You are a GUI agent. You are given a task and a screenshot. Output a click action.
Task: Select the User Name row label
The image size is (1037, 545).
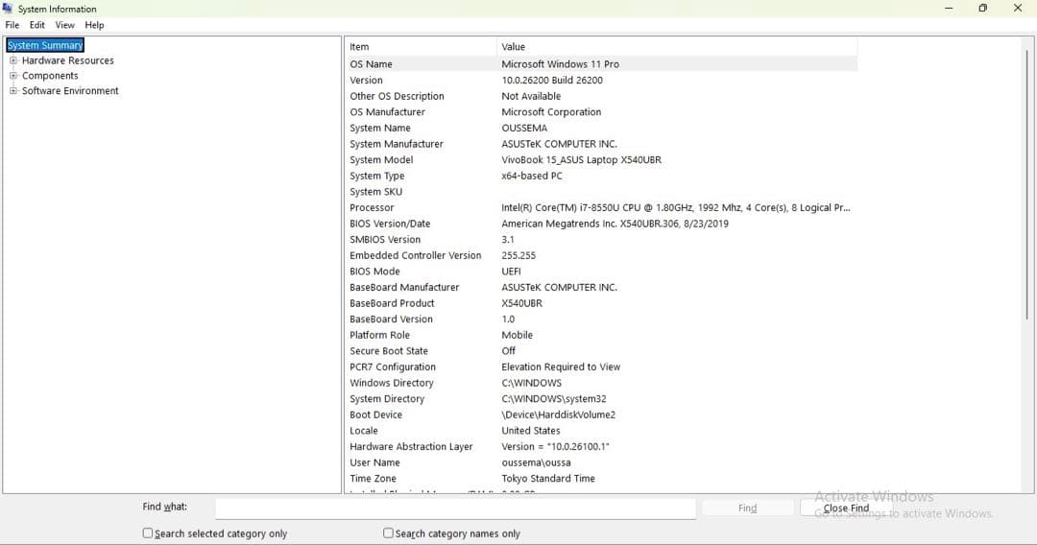[374, 462]
